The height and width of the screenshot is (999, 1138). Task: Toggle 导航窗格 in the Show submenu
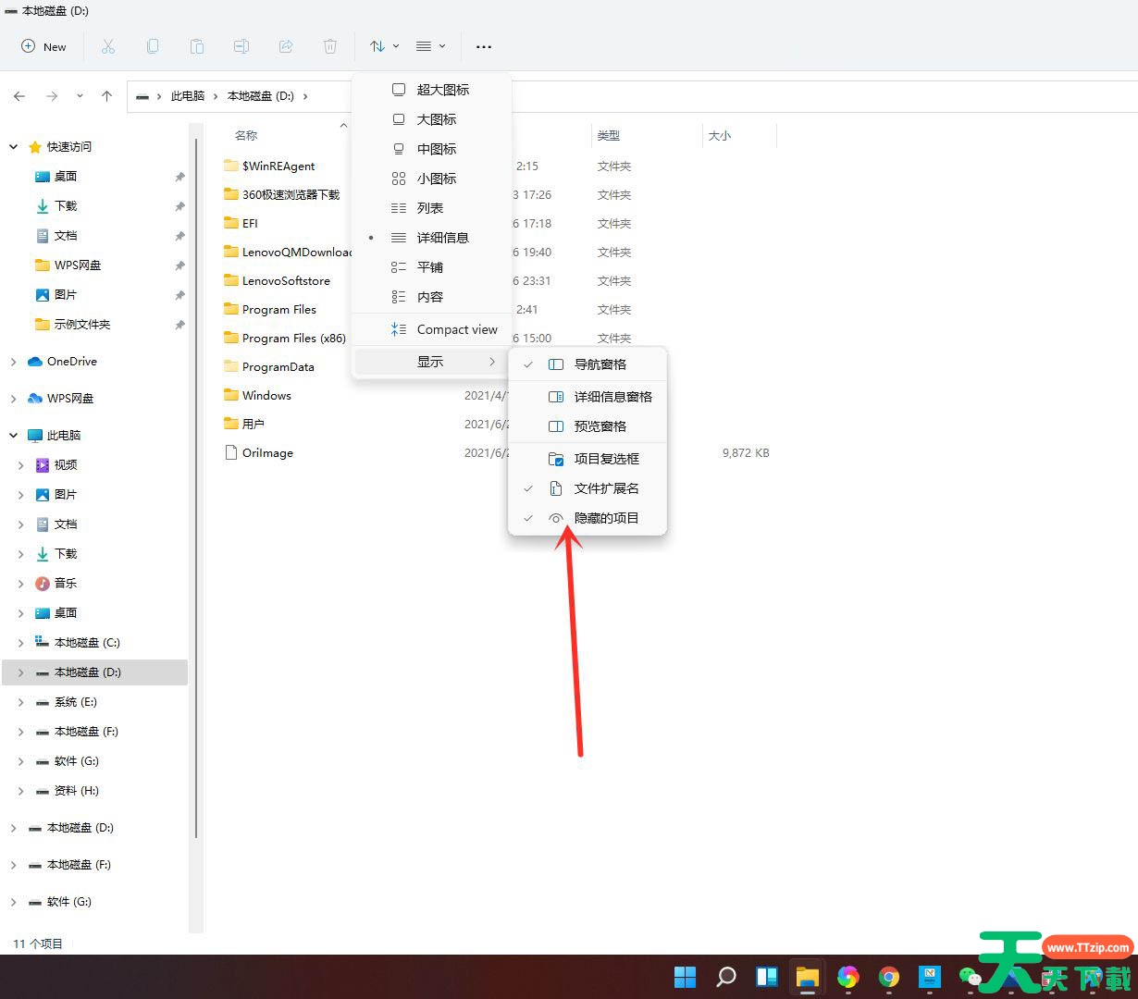point(588,364)
